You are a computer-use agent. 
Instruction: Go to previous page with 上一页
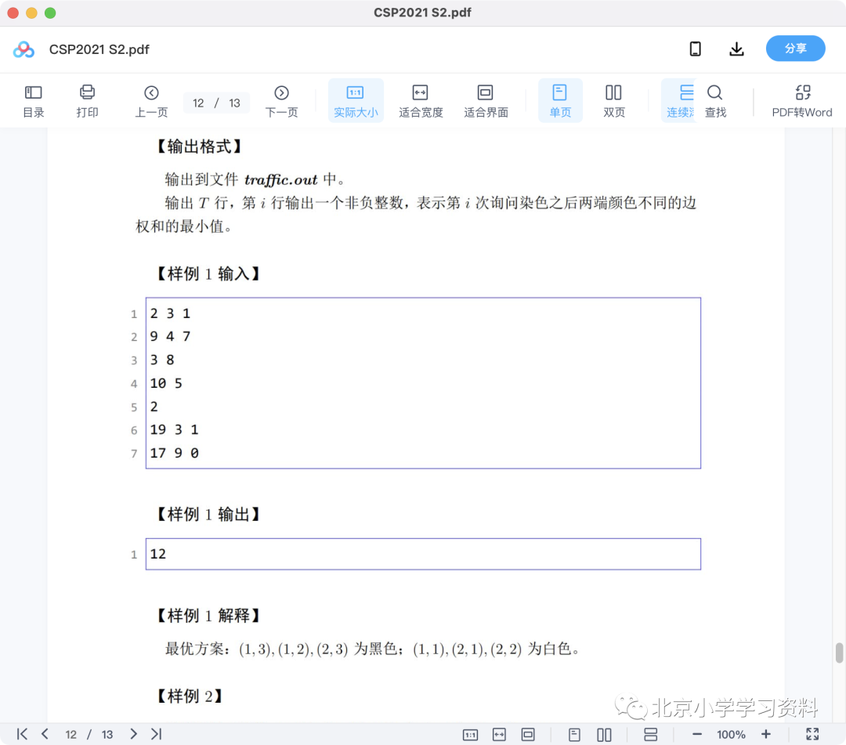tap(151, 101)
